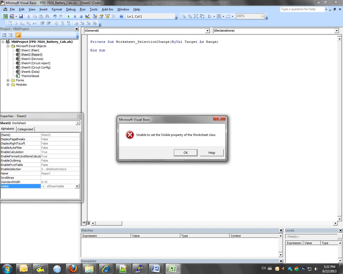The width and height of the screenshot is (343, 274).
Task: Click the Reset stop square icon
Action: click(x=81, y=16)
